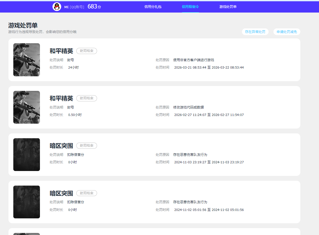Click the 申请处罚减免 button
The width and height of the screenshot is (319, 235).
click(x=287, y=32)
